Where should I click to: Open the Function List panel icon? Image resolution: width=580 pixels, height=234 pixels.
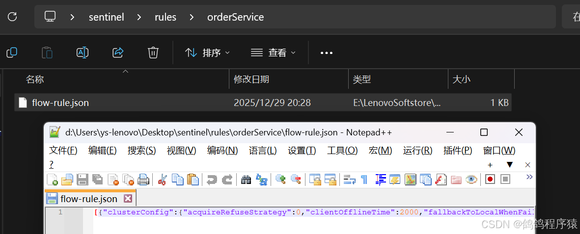(x=441, y=180)
